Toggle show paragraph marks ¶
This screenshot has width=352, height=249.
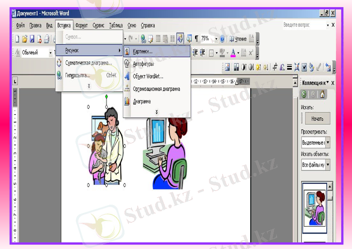[196, 39]
